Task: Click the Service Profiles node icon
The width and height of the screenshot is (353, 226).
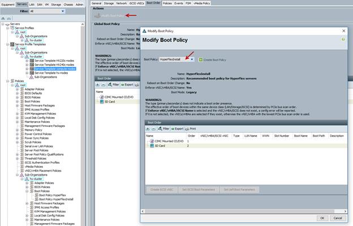Action: (x=12, y=28)
